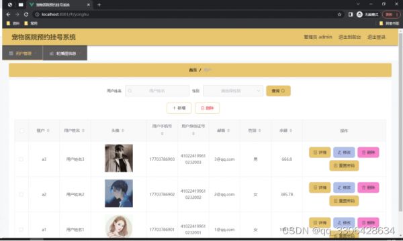Open the 资料 bookmark folder
The width and height of the screenshot is (403, 241).
(13, 23)
